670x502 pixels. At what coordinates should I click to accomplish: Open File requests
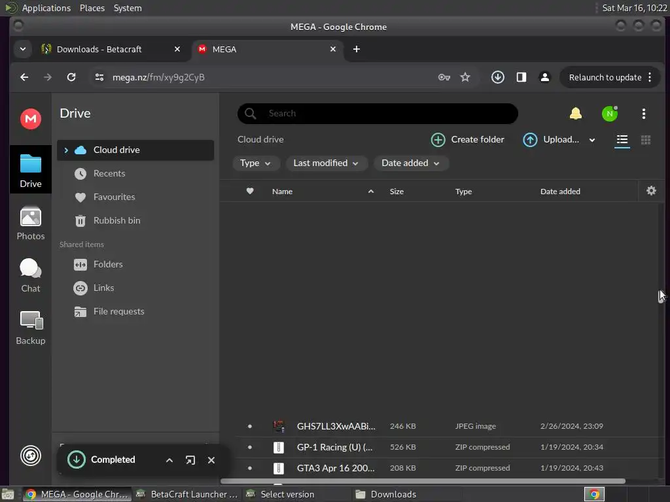pyautogui.click(x=135, y=312)
